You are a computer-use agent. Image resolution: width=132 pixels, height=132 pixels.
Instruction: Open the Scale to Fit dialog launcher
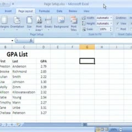[x=112, y=34]
